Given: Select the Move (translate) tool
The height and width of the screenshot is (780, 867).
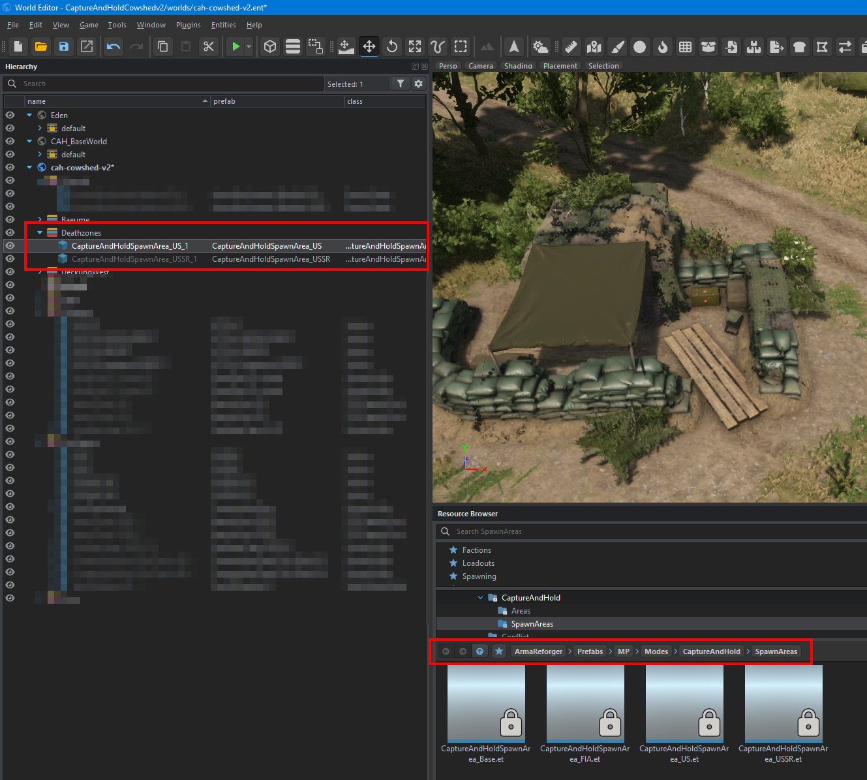Looking at the screenshot, I should click(369, 46).
